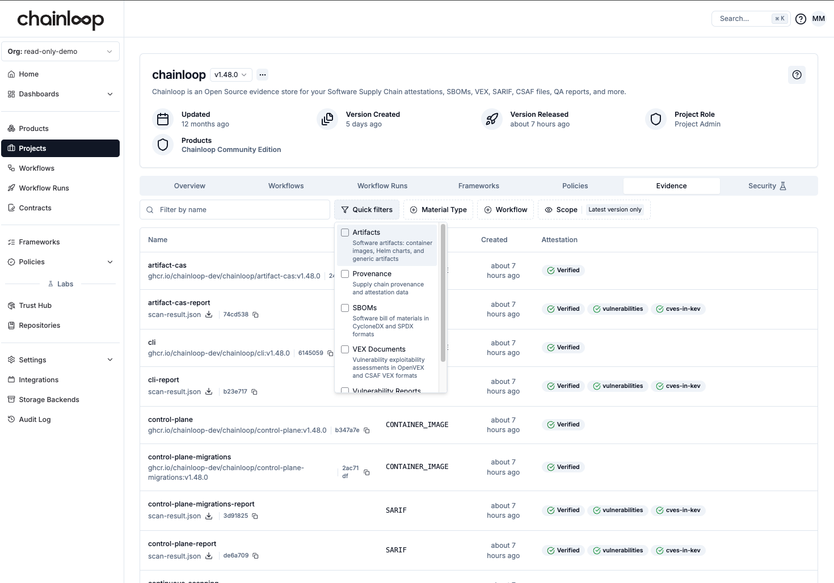Switch to the Workflow Runs tab
The image size is (834, 583).
pyautogui.click(x=382, y=186)
